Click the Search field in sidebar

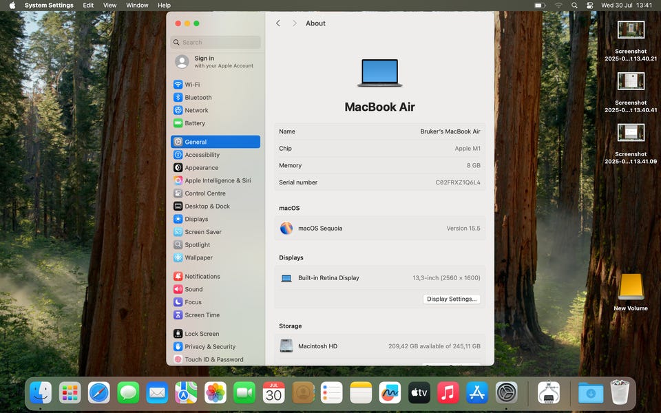click(x=216, y=42)
